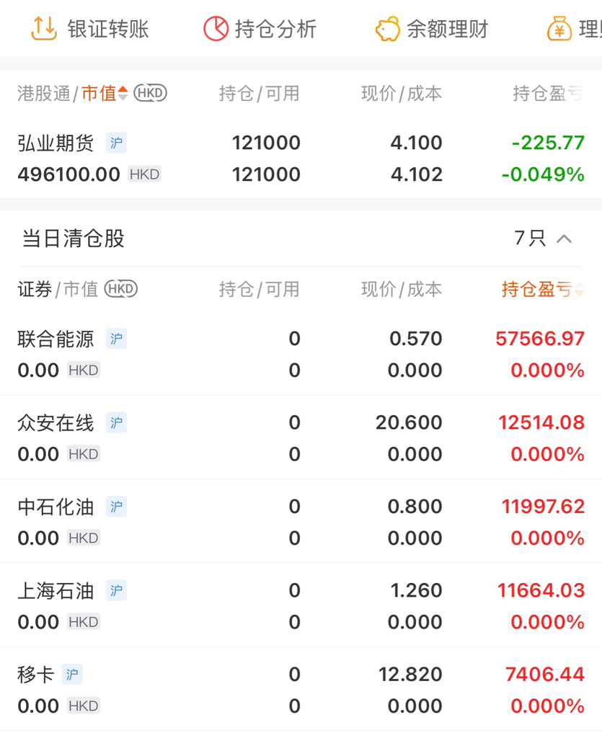The image size is (602, 738).
Task: Select the 港股通 header label
Action: [x=44, y=93]
